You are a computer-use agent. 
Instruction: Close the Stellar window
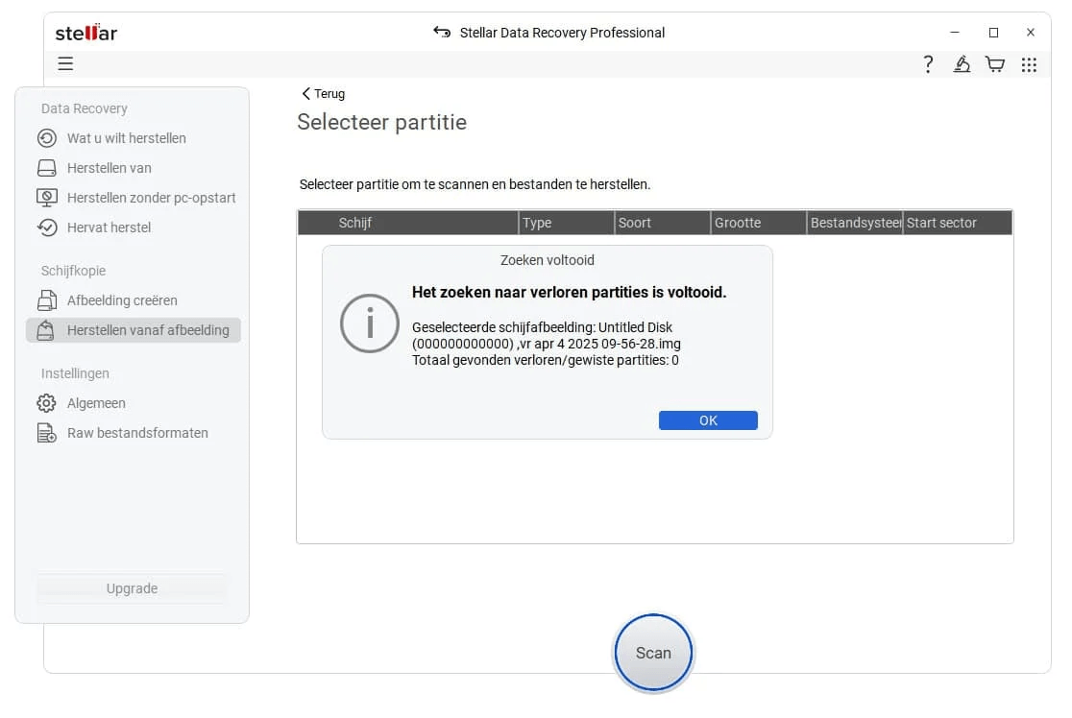click(x=1031, y=32)
